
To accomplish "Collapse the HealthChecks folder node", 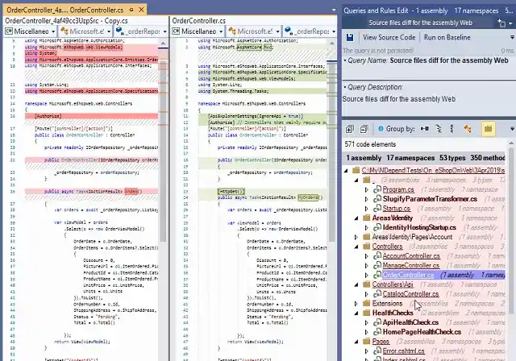I will [x=357, y=313].
